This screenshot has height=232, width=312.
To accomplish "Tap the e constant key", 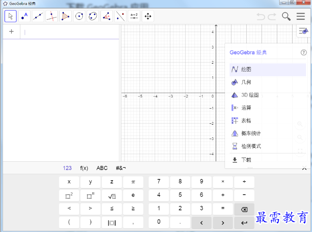I will point(133,195).
